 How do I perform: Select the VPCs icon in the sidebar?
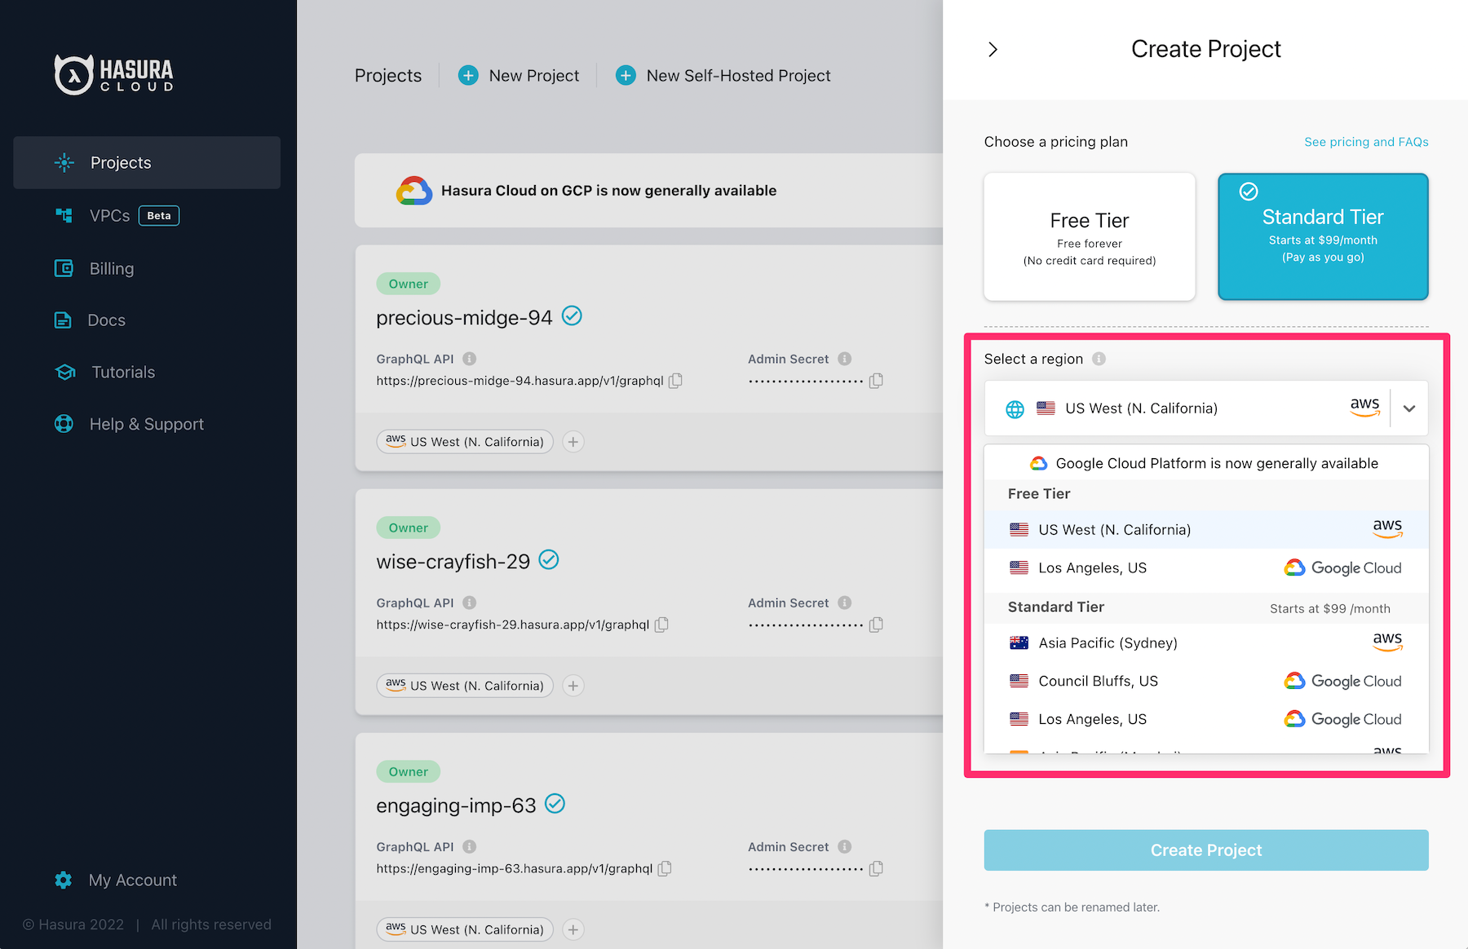point(64,215)
